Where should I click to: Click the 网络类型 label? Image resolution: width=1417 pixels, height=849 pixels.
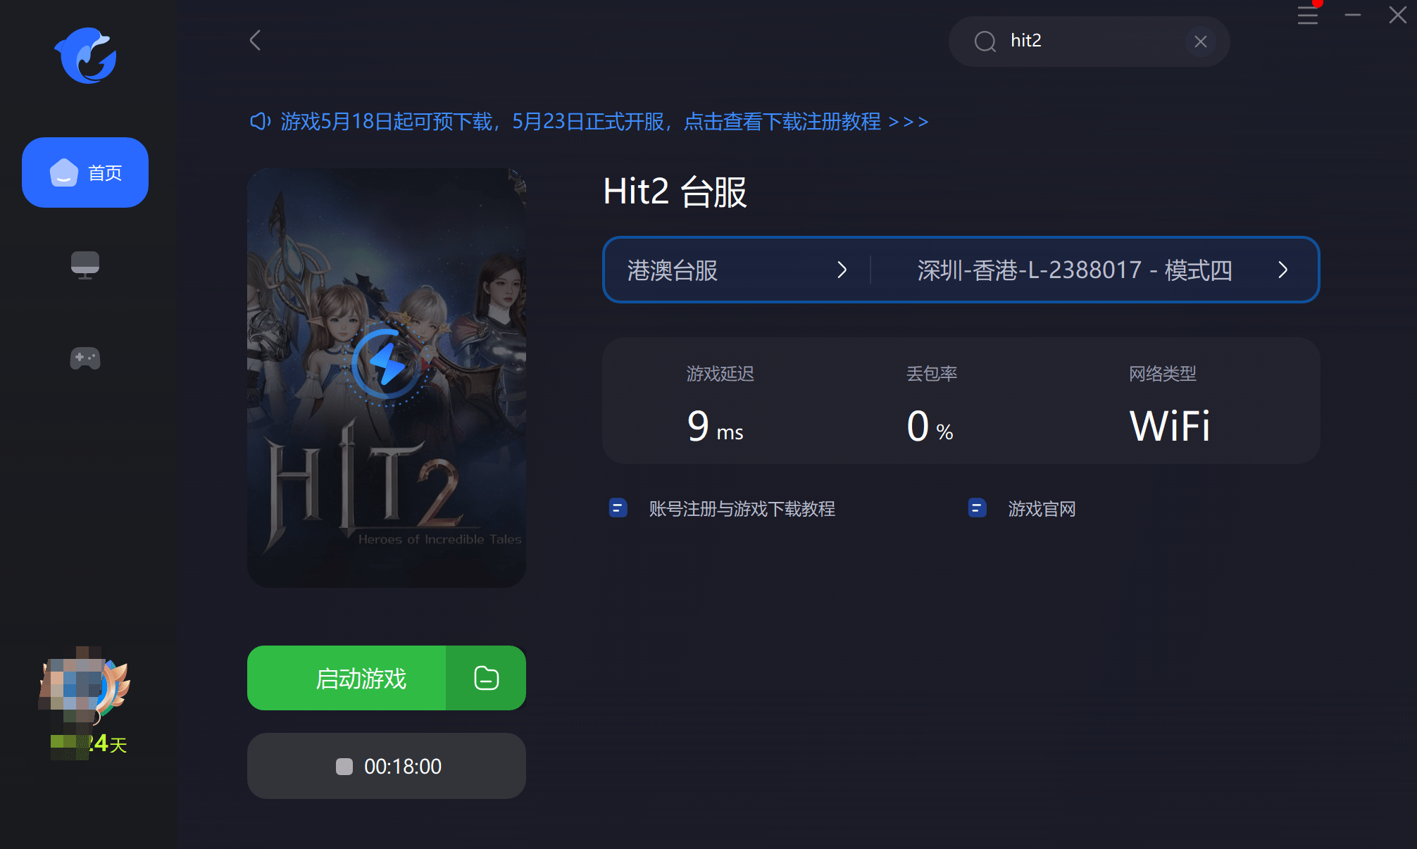[x=1163, y=374]
